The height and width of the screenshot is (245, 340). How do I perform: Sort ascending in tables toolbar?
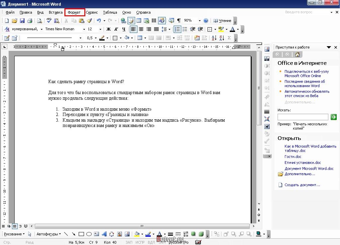coord(214,38)
